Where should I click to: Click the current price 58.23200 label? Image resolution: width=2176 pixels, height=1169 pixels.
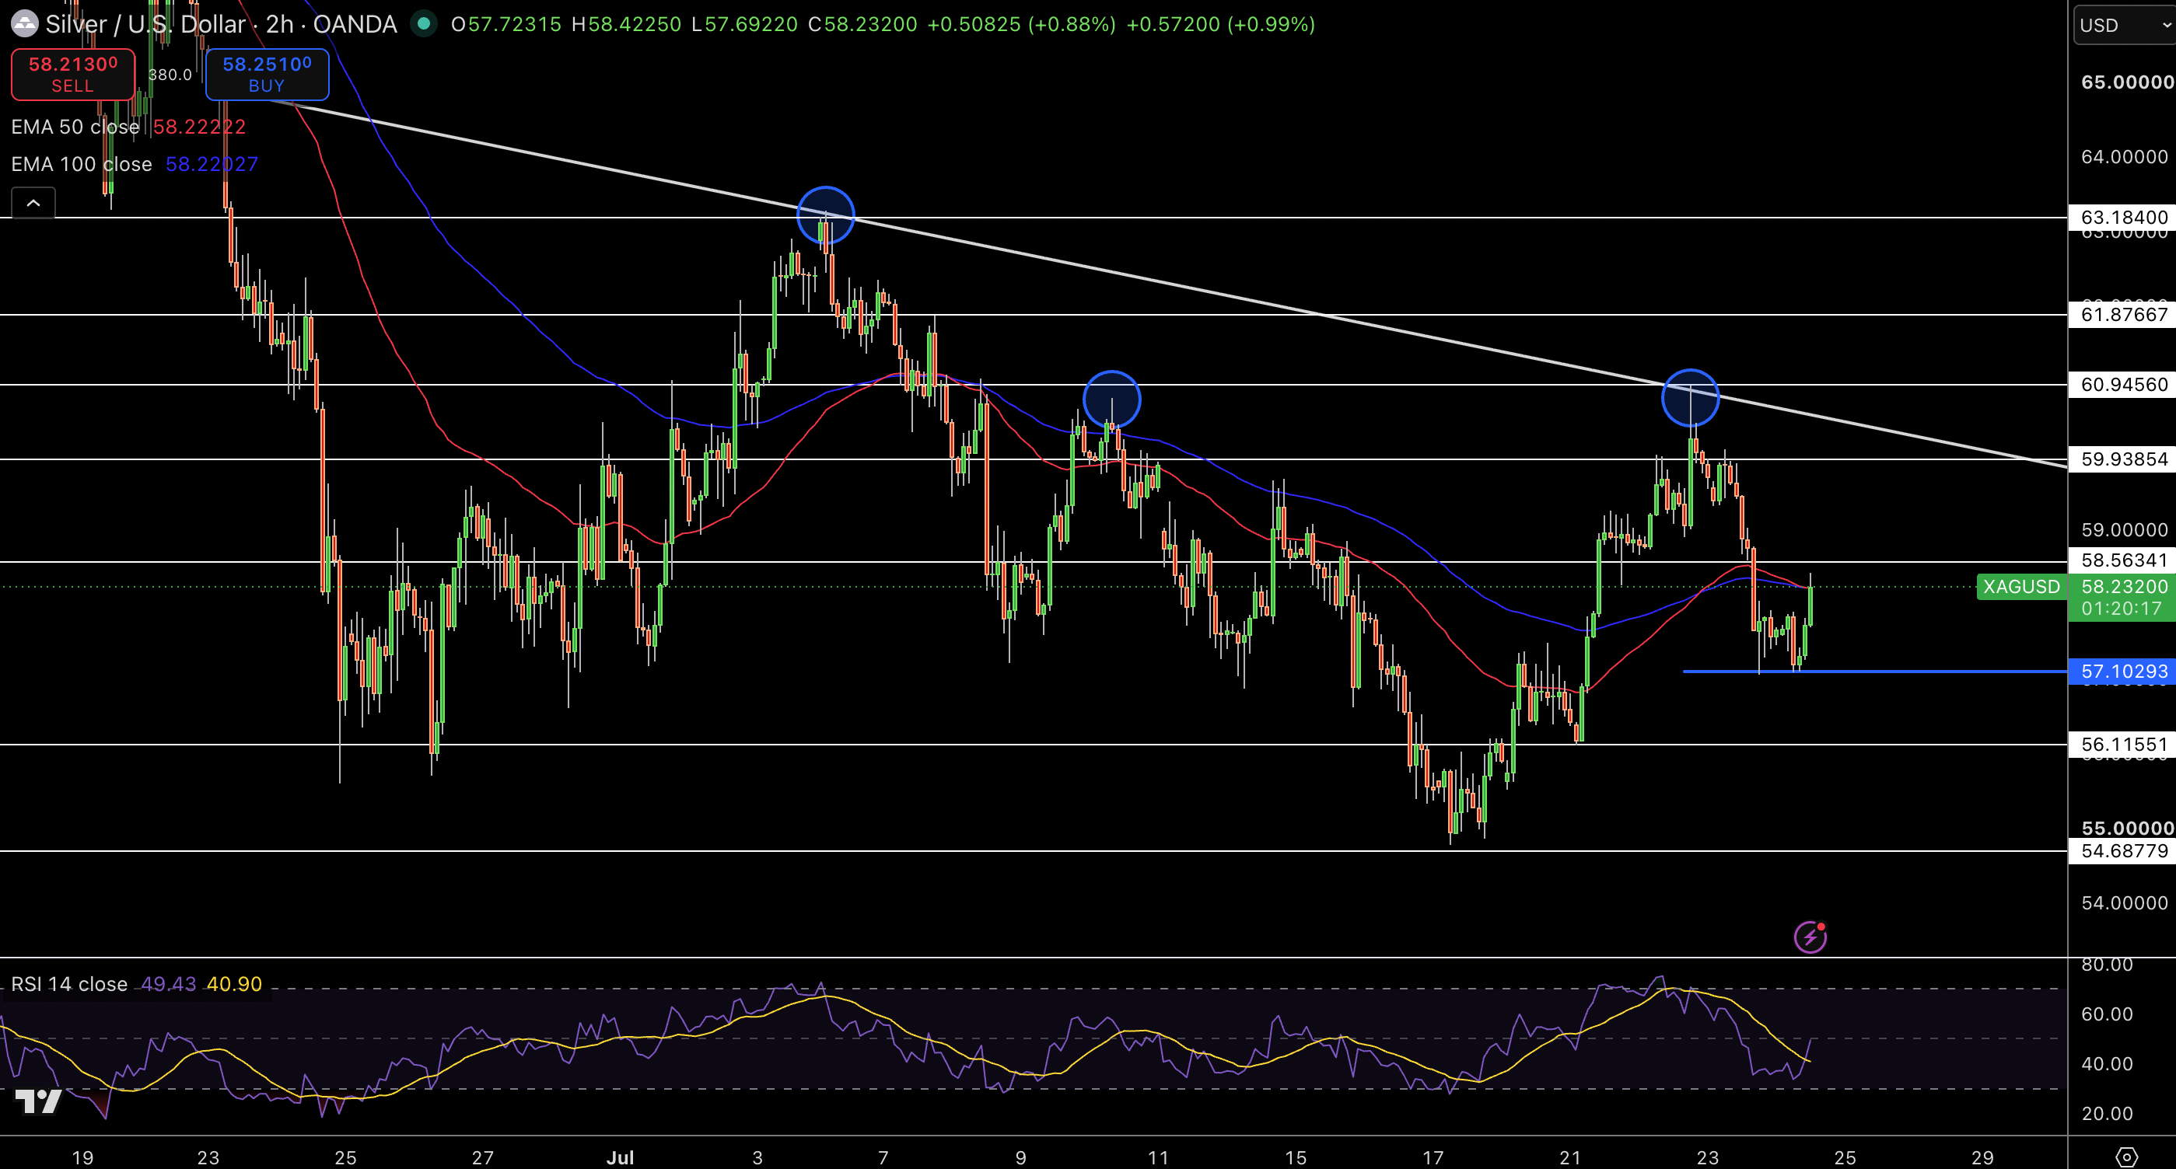point(2124,587)
